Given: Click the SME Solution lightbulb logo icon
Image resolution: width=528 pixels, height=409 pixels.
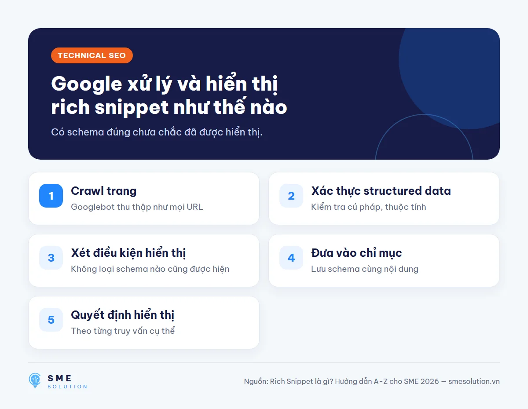Looking at the screenshot, I should [x=35, y=381].
